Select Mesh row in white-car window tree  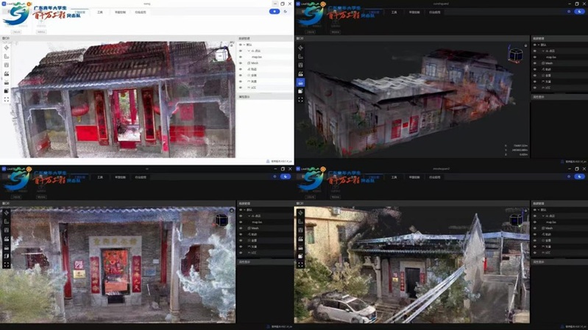point(559,228)
